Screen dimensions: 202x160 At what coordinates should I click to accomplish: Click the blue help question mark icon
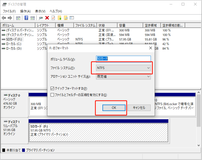[26, 18]
